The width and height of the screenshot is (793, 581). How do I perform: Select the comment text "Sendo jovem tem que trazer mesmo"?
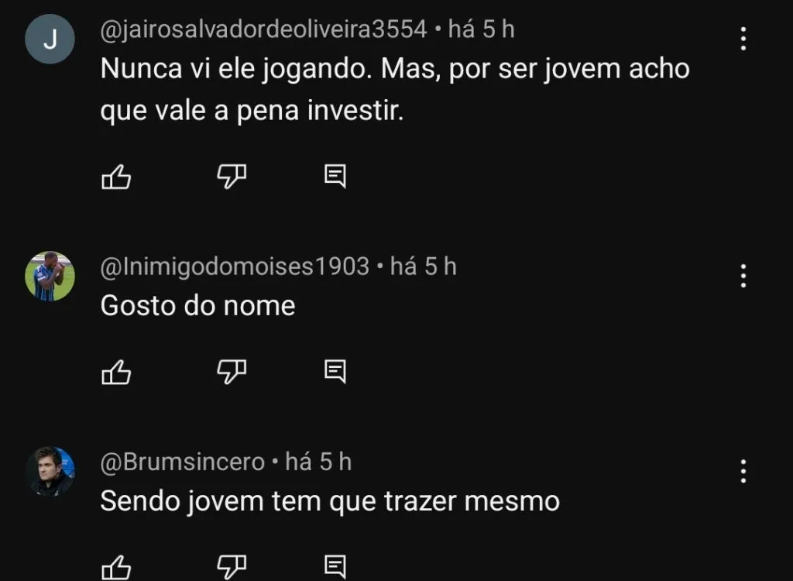tap(328, 500)
